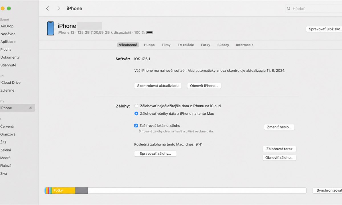Click the iOS 17.6.1 version text
The width and height of the screenshot is (342, 205).
tap(142, 59)
